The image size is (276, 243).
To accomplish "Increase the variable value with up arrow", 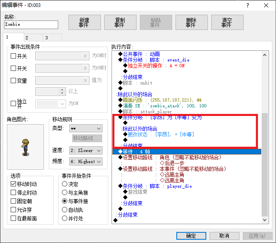I will (x=62, y=90).
